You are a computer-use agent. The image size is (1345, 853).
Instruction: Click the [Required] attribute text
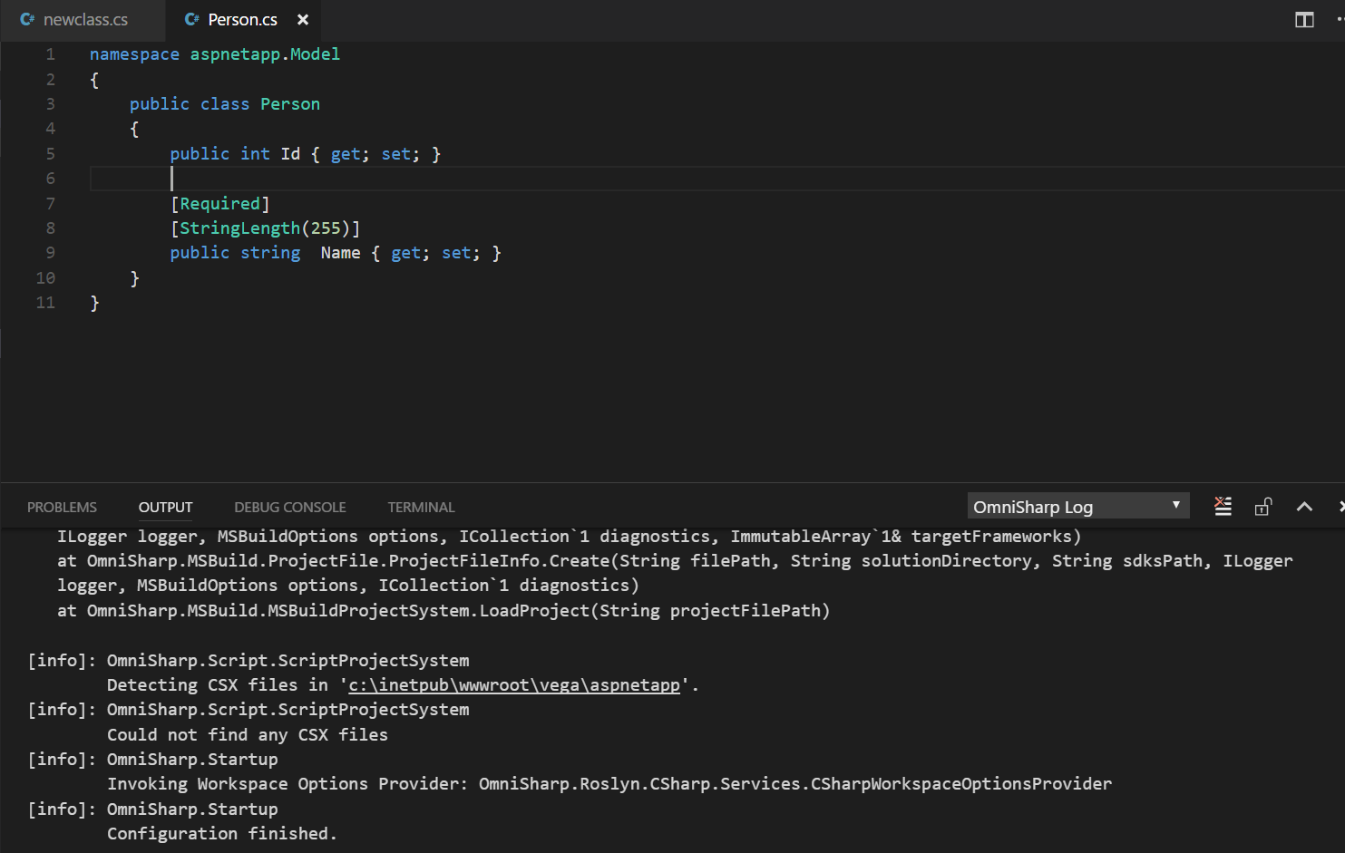click(x=220, y=204)
